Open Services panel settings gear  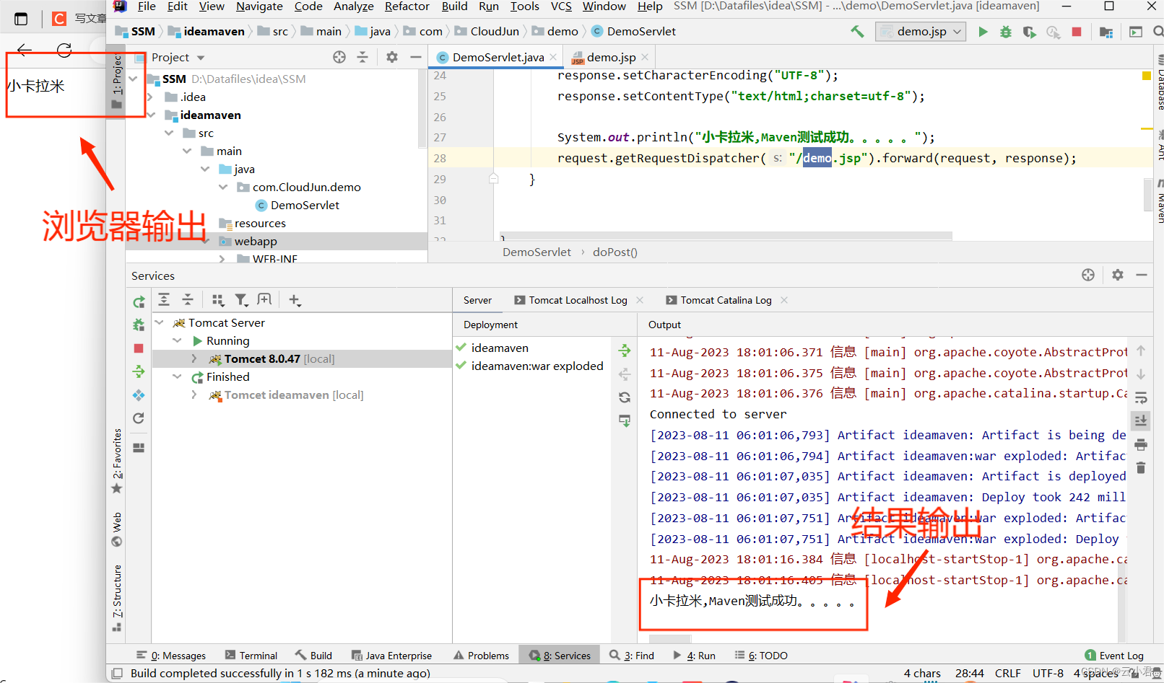pos(1118,275)
